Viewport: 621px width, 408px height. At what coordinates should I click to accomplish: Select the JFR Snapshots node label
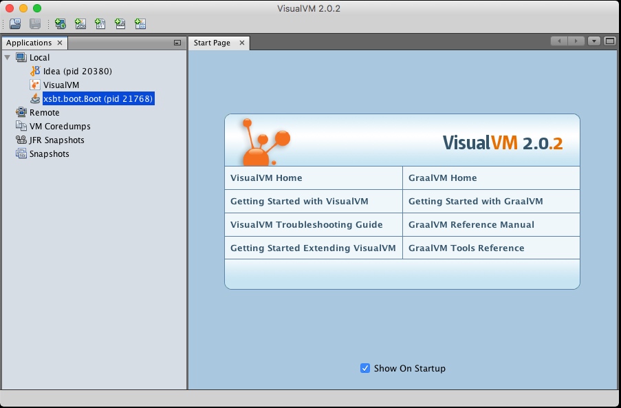(56, 140)
